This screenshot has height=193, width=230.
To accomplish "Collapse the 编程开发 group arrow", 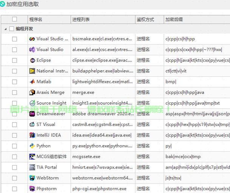I will click(5, 29).
